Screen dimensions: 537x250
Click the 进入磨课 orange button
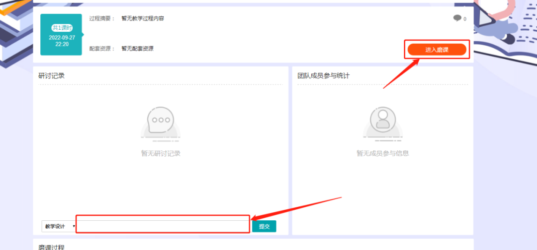click(437, 50)
